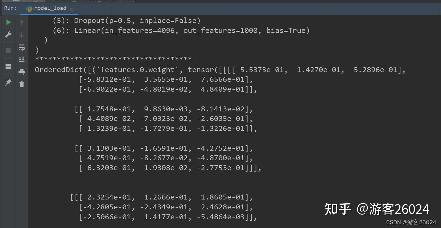Pin the run tab with the pin icon
The width and height of the screenshot is (441, 228).
click(8, 83)
